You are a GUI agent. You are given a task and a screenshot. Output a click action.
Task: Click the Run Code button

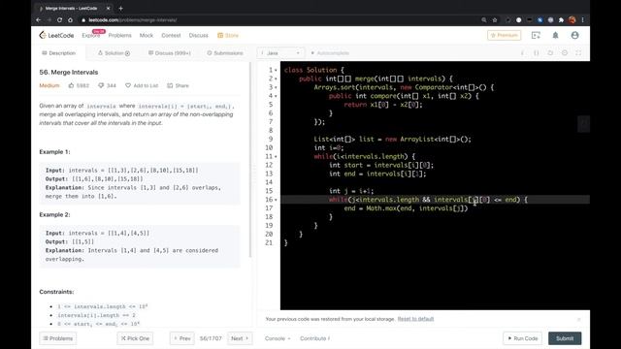[x=522, y=338]
